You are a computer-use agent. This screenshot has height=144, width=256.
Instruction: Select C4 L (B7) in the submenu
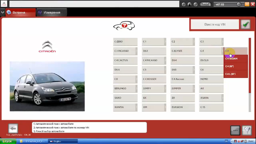tap(236, 74)
